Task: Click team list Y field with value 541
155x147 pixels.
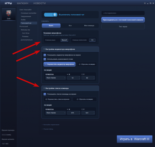Action: (x=88, y=113)
